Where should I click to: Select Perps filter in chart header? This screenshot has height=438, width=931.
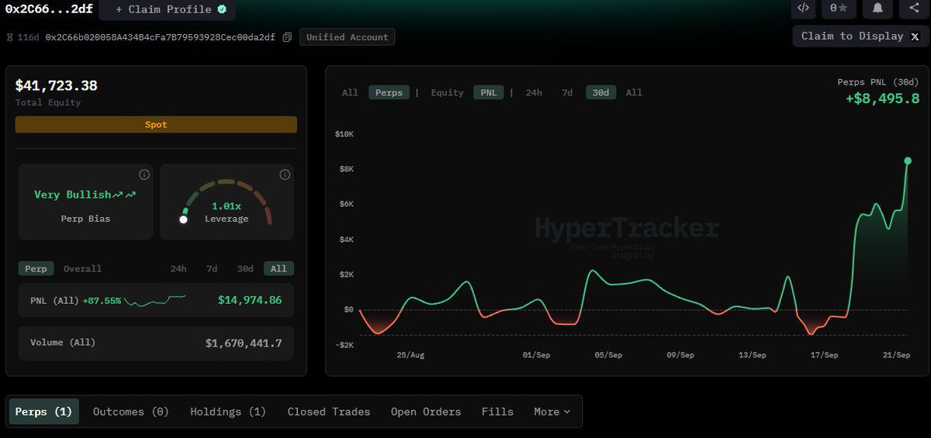(x=389, y=92)
